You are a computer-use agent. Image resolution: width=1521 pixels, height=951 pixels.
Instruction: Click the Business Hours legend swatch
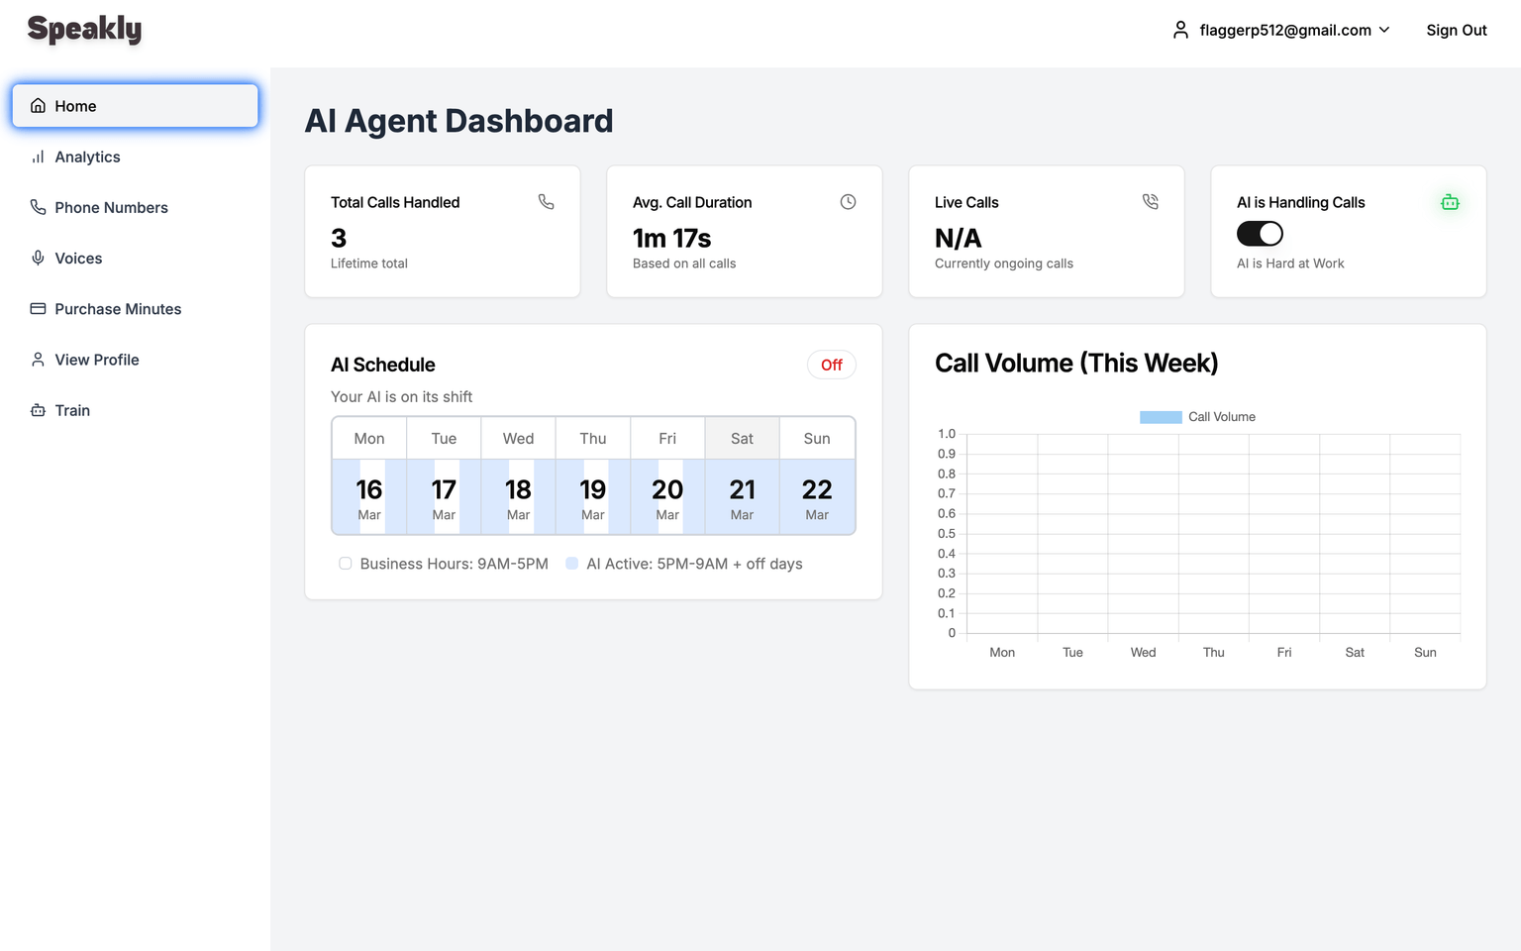(346, 564)
